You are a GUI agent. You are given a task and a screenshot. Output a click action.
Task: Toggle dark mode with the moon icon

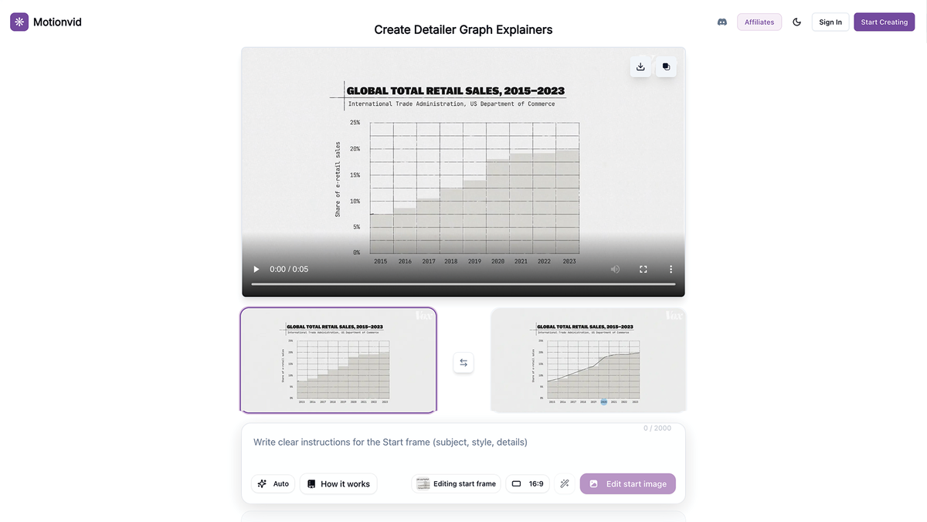pos(796,22)
